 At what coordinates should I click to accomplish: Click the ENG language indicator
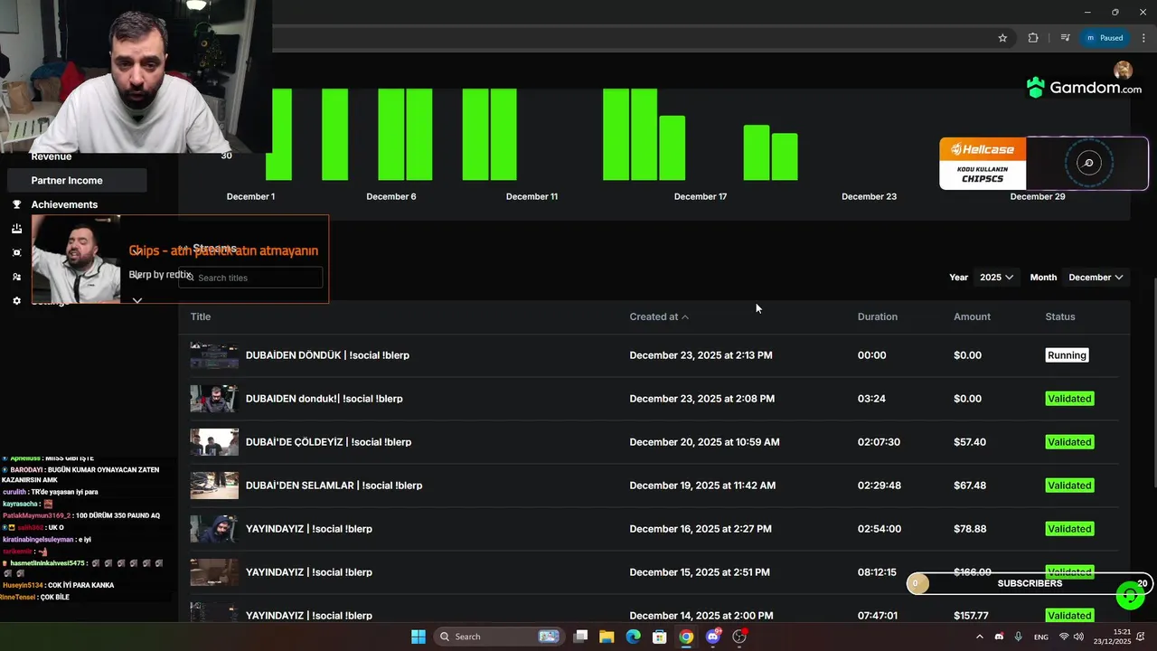coord(1041,637)
